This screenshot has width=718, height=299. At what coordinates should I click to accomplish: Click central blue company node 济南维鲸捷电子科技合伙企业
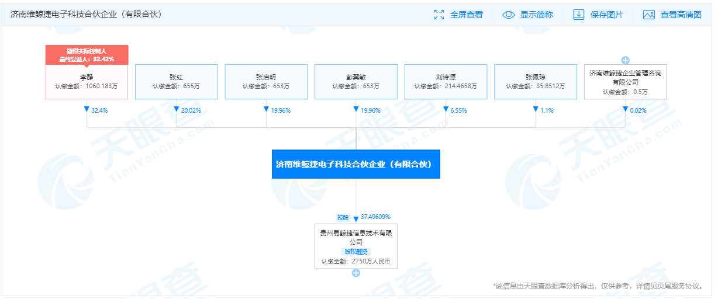pos(355,164)
